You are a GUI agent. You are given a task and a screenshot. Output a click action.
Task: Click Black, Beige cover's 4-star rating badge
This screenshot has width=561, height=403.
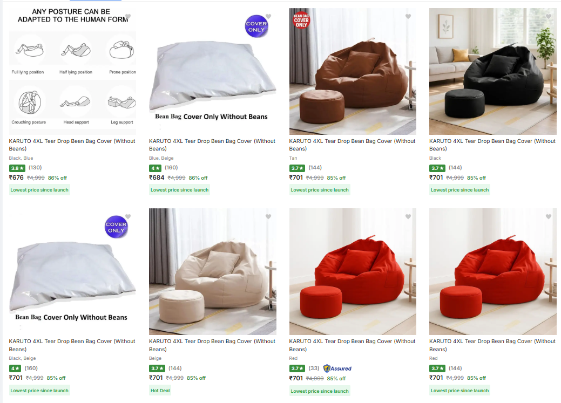pos(15,368)
